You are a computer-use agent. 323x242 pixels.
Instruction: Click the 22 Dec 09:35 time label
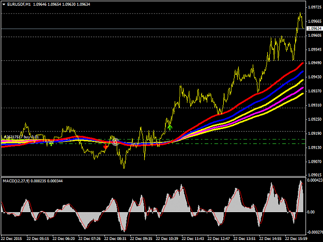tap(141, 239)
